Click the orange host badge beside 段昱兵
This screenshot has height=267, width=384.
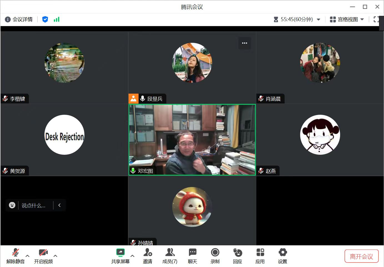[134, 99]
